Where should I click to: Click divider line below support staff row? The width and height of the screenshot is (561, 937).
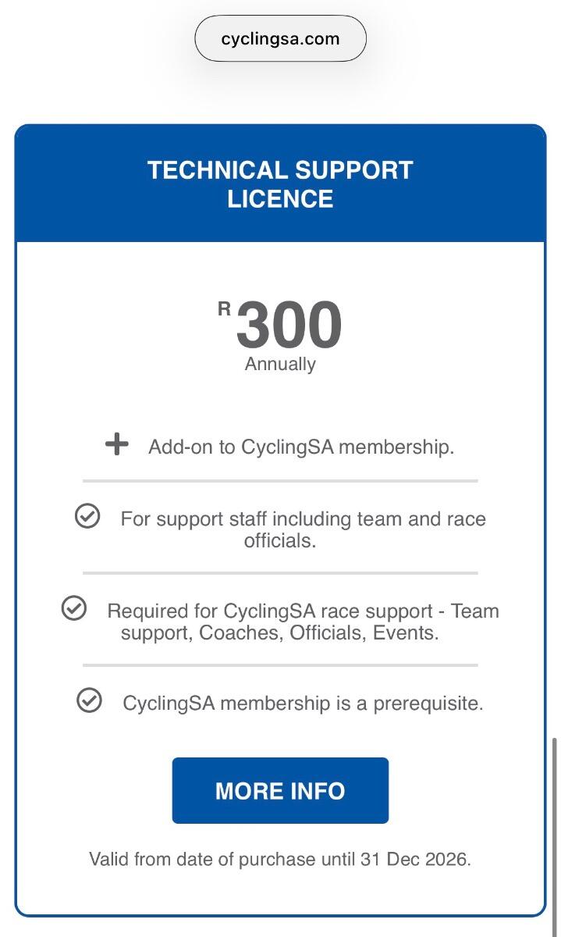(280, 573)
